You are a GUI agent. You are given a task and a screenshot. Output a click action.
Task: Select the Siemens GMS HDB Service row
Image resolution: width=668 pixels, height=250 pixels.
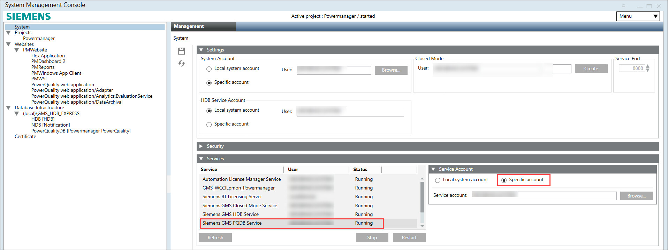[230, 215]
